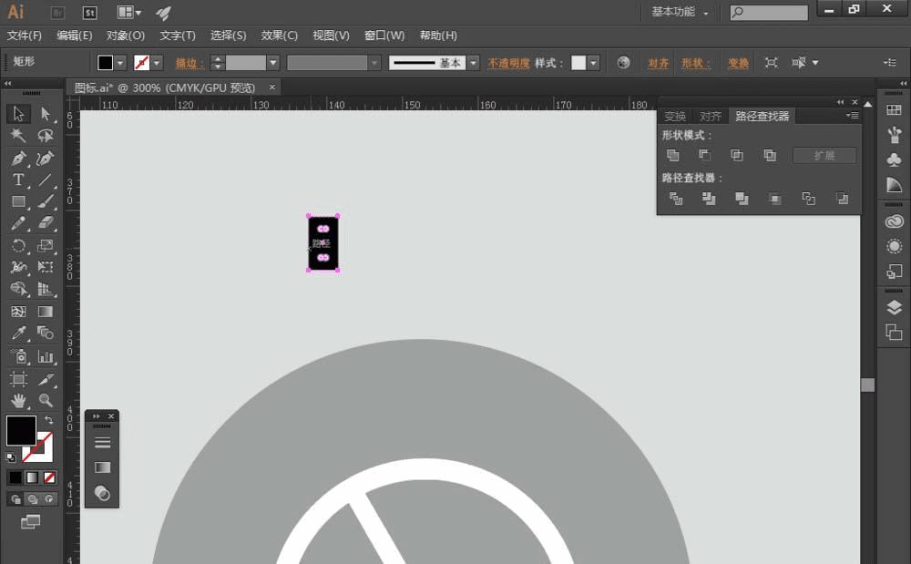Click Crop pathfinder icon

pos(774,199)
